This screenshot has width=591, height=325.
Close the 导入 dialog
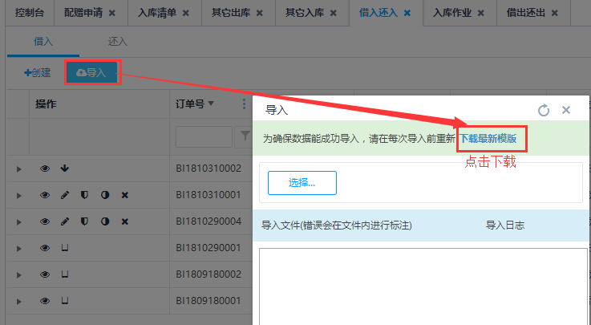point(566,111)
